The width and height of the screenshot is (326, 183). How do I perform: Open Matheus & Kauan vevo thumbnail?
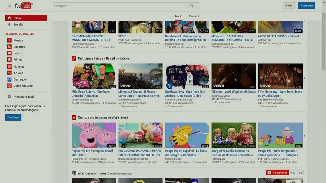tap(141, 76)
